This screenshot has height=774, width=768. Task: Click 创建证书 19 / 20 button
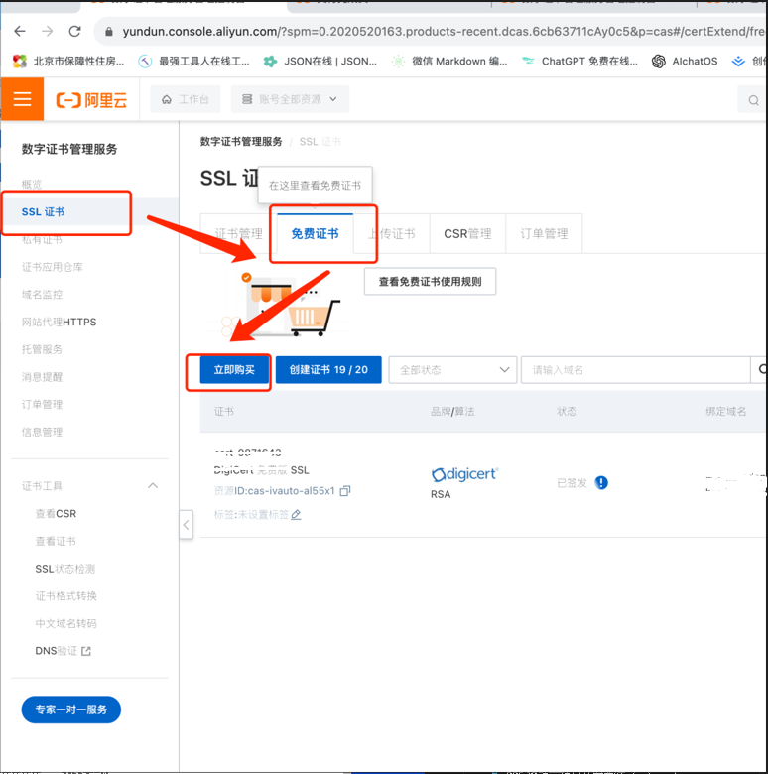[x=328, y=370]
